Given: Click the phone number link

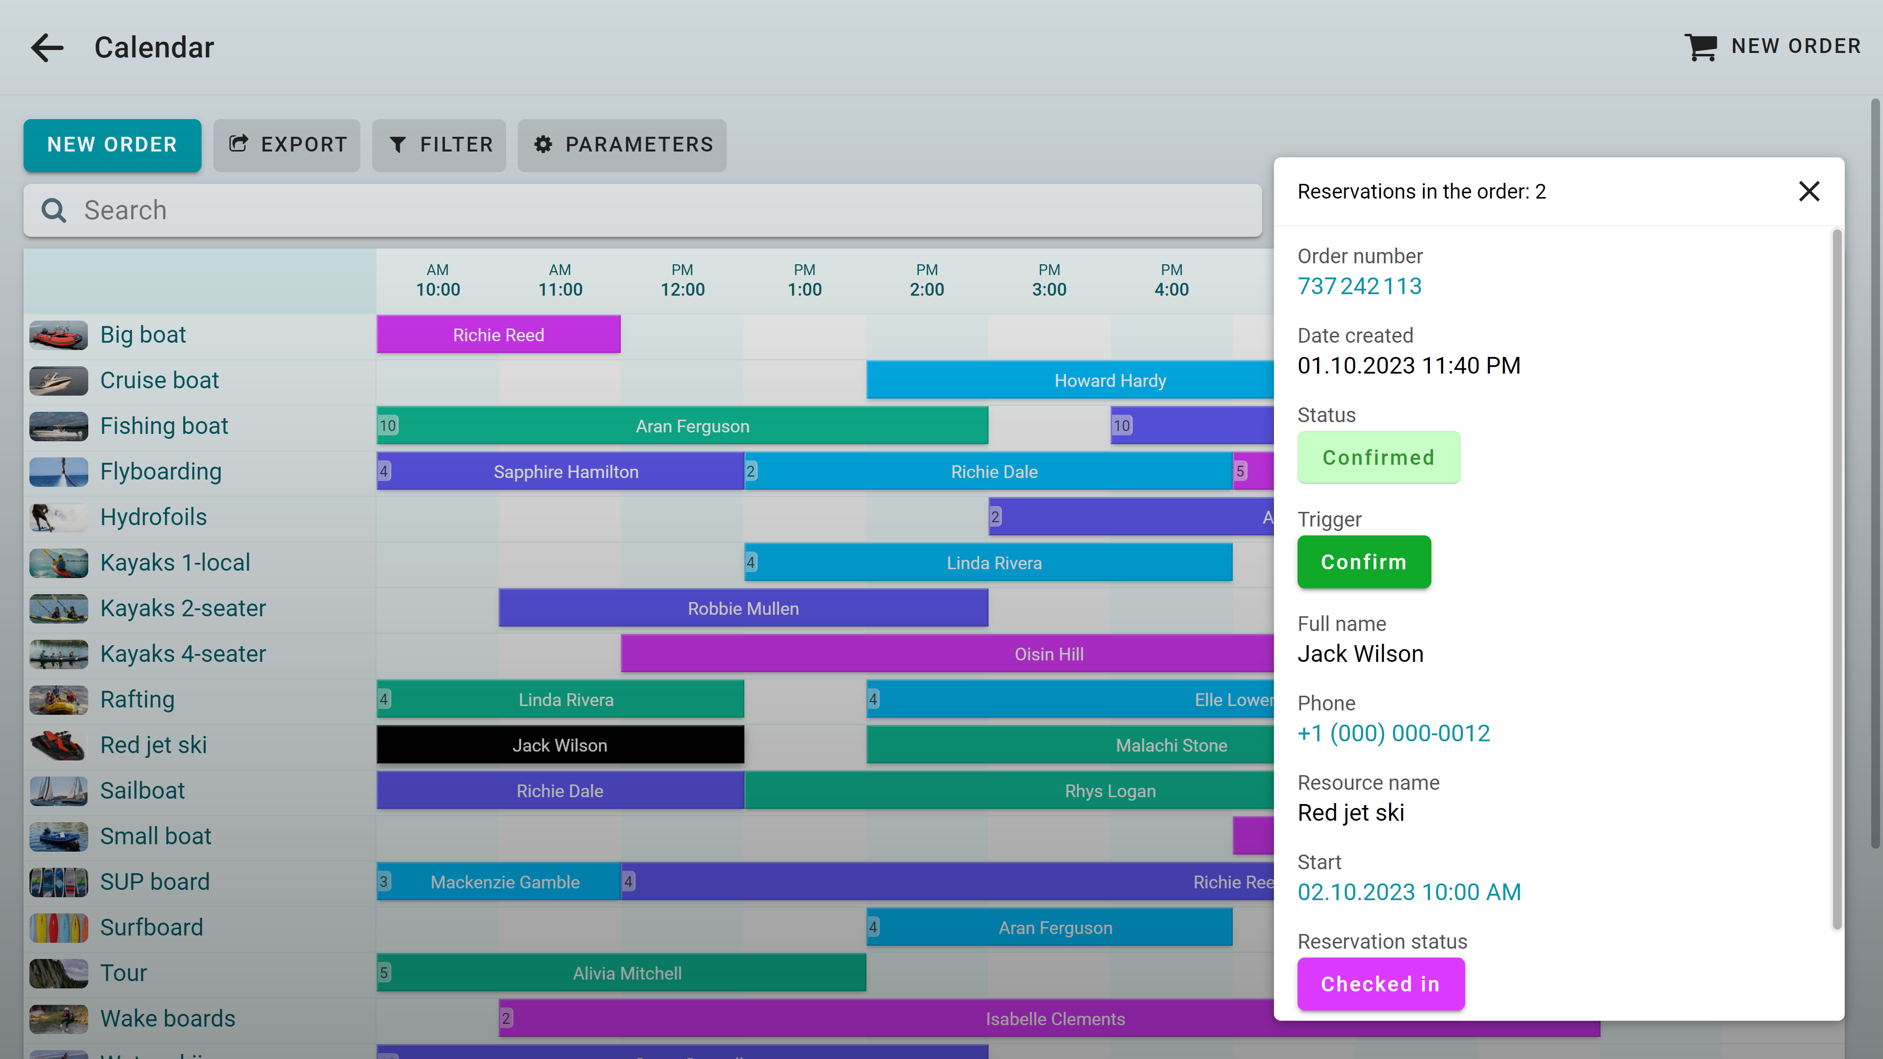Looking at the screenshot, I should [x=1393, y=733].
